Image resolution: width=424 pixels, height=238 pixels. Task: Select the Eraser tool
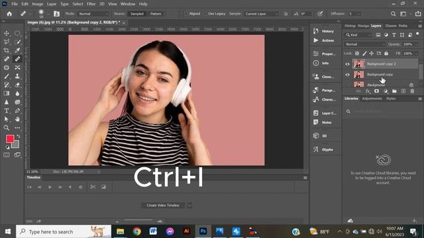click(x=17, y=85)
